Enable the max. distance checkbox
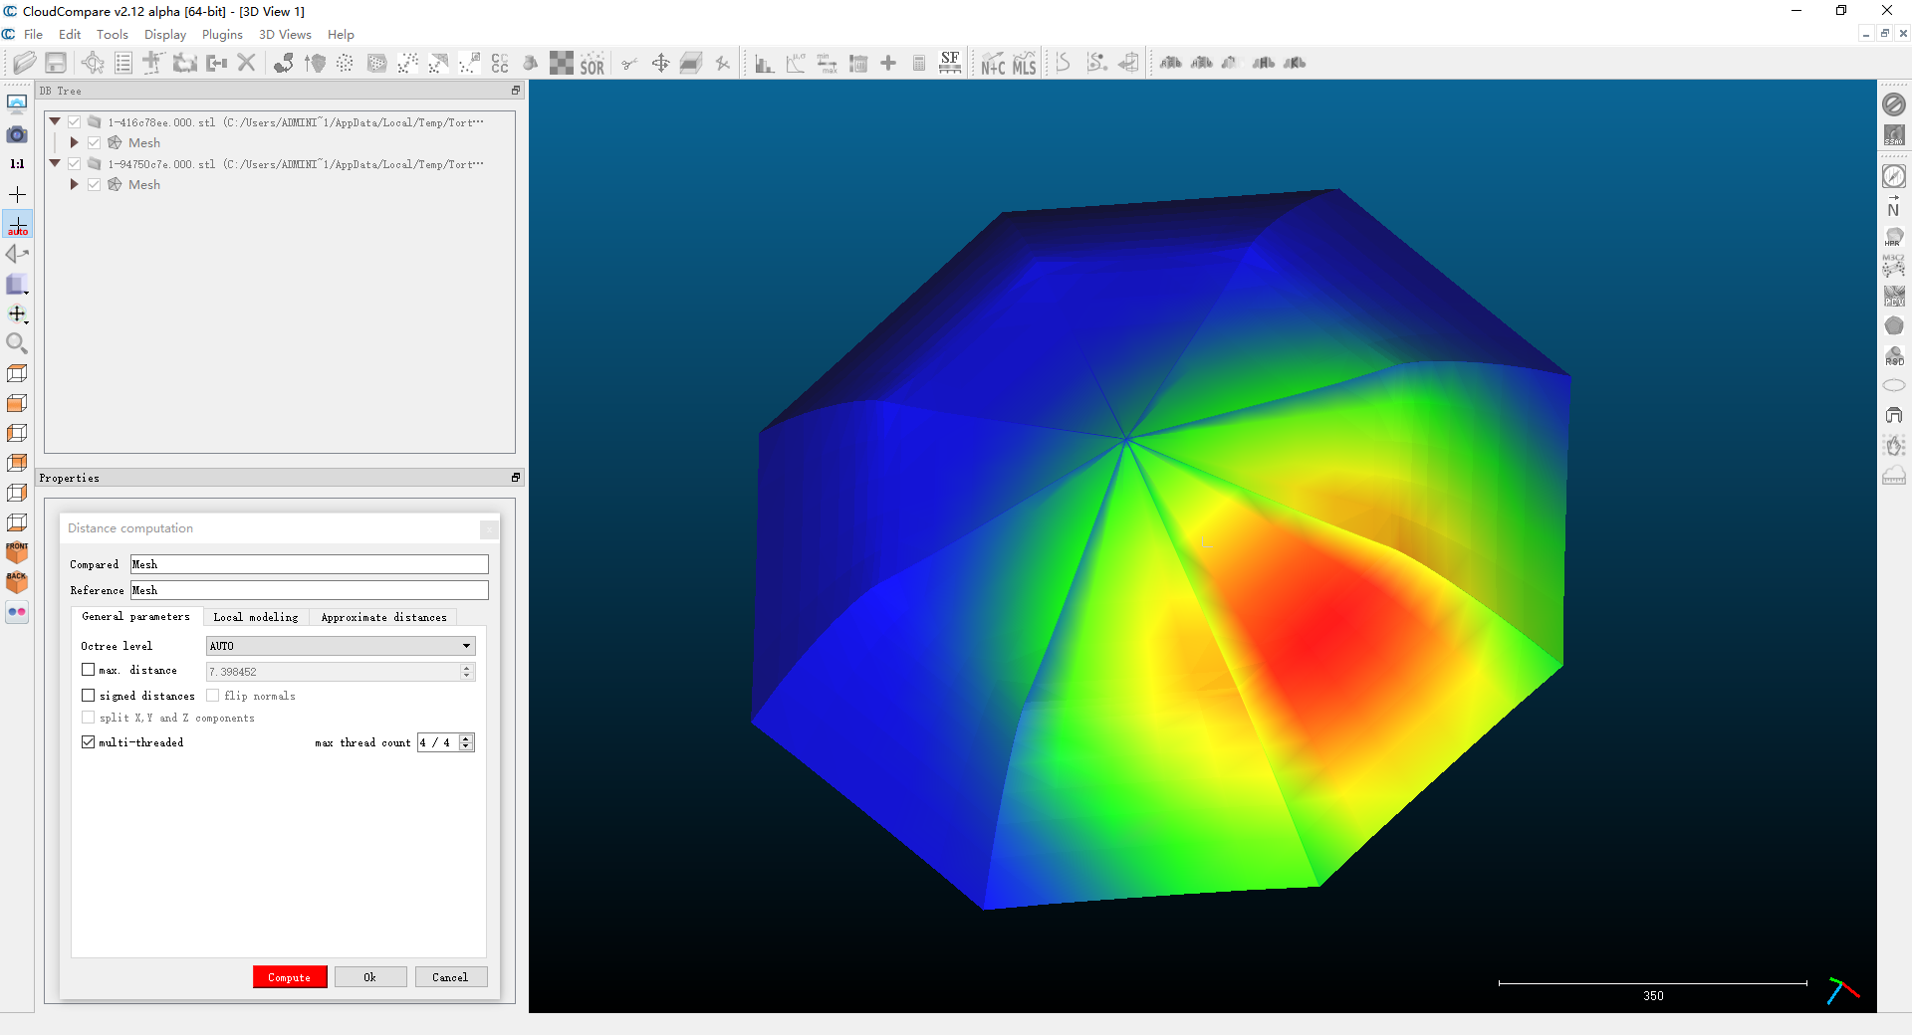This screenshot has height=1035, width=1912. click(x=89, y=670)
